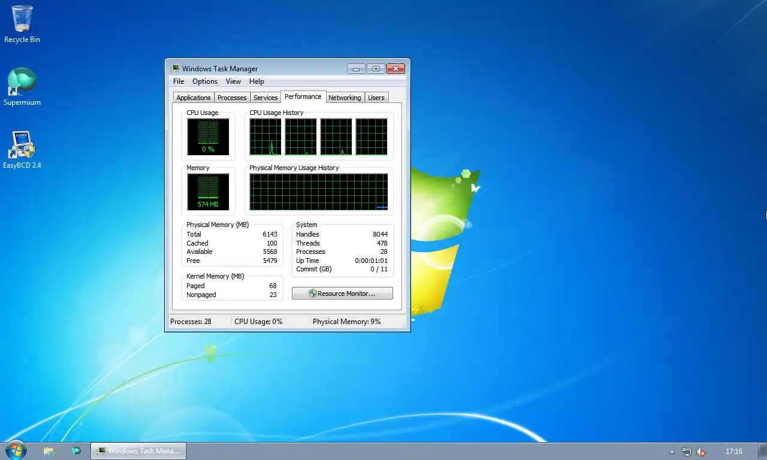This screenshot has height=460, width=767.
Task: Click the Windows Task Manager taskbar button
Action: tap(138, 451)
